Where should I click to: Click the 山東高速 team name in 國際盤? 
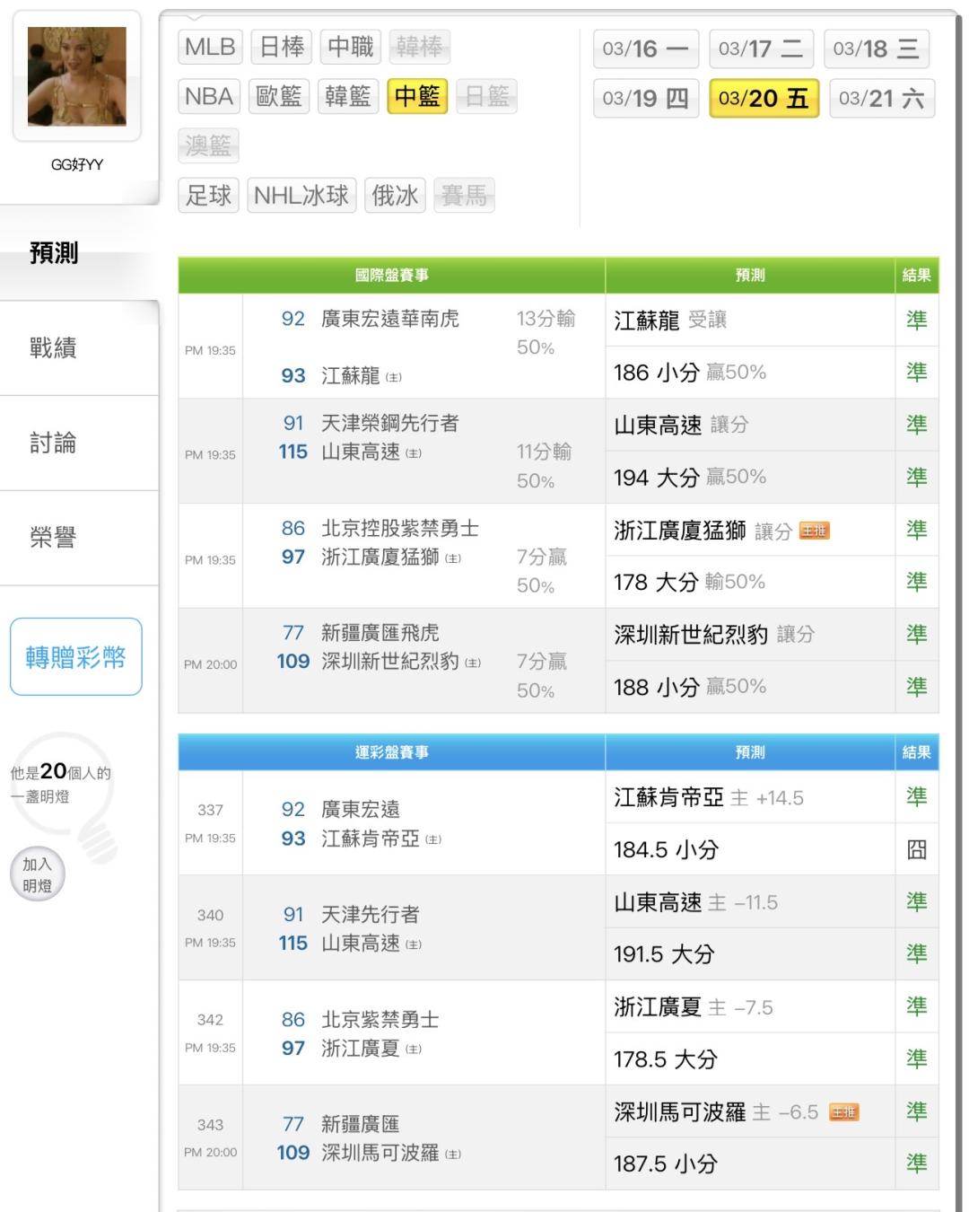coord(361,452)
